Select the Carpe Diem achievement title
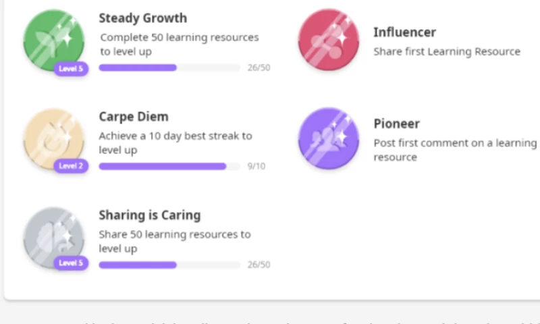This screenshot has height=324, width=540. click(134, 117)
